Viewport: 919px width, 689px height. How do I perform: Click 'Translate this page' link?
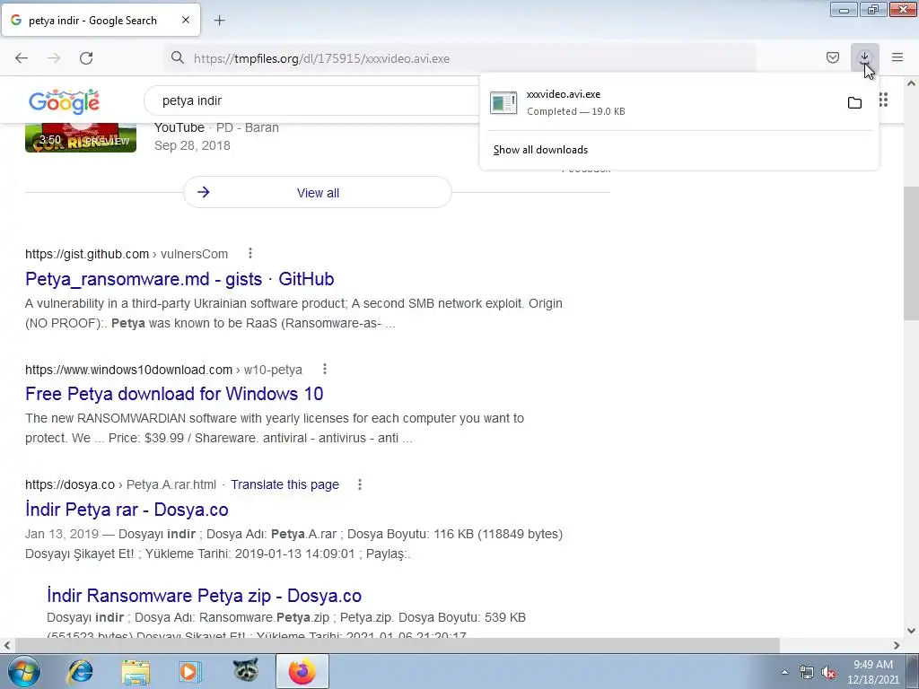[284, 484]
